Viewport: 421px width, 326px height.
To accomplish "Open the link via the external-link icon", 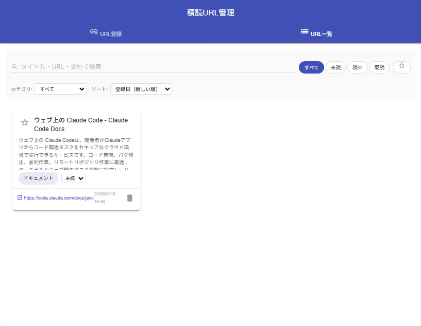I will click(19, 197).
